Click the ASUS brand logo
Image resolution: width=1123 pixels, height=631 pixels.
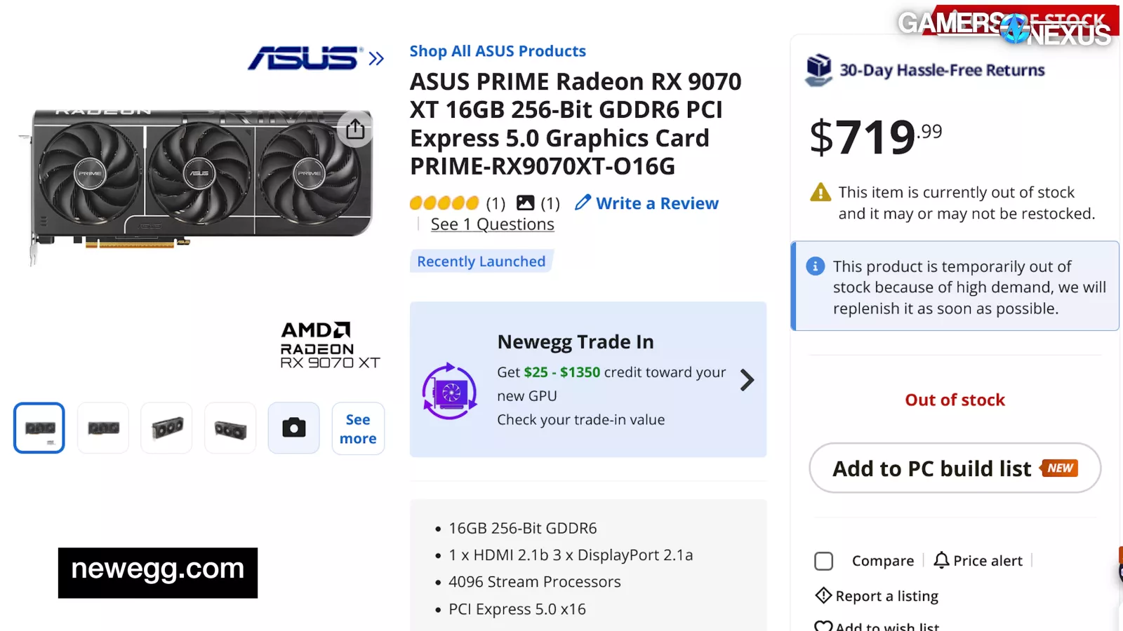click(305, 58)
